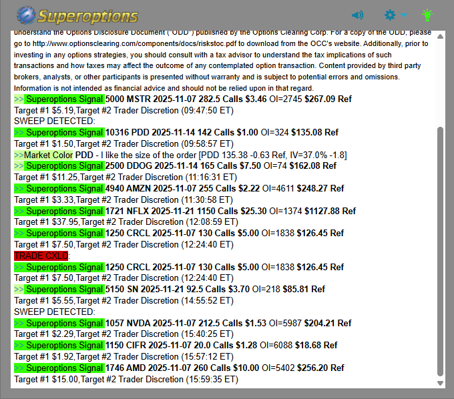Image resolution: width=454 pixels, height=399 pixels.
Task: Click the scrollbar up arrow
Action: 439,32
